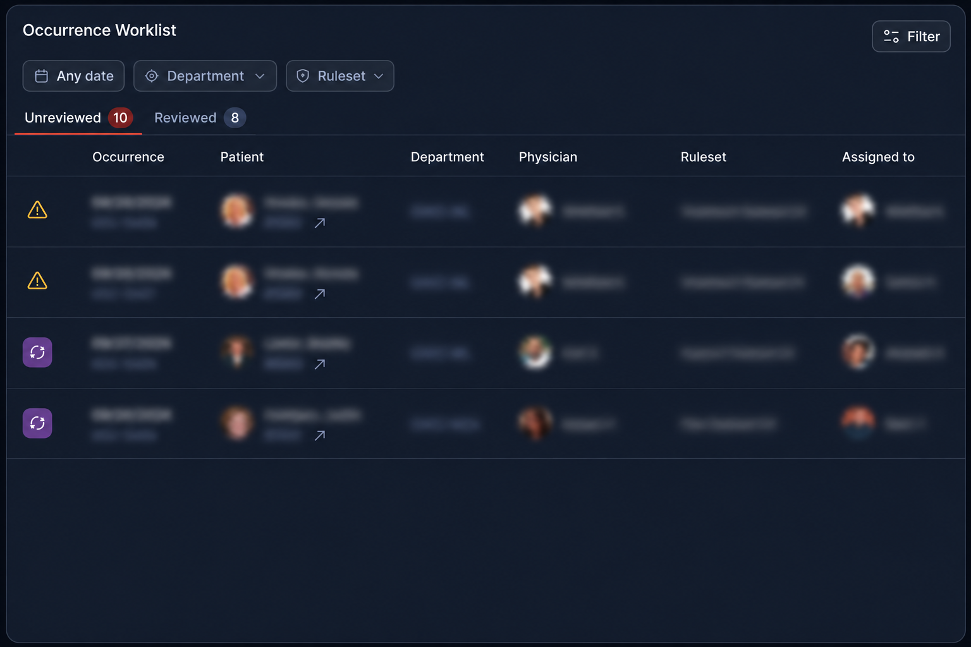This screenshot has height=647, width=971.
Task: Click the Assigned to column header
Action: coord(878,157)
